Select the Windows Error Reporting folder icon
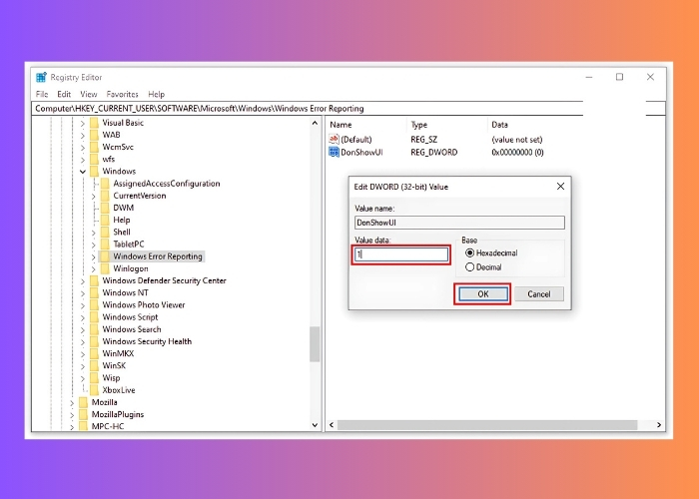The height and width of the screenshot is (499, 699). (x=106, y=256)
